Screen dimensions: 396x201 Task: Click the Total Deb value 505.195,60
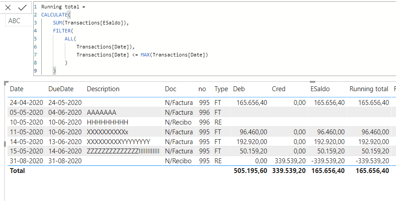coord(250,171)
